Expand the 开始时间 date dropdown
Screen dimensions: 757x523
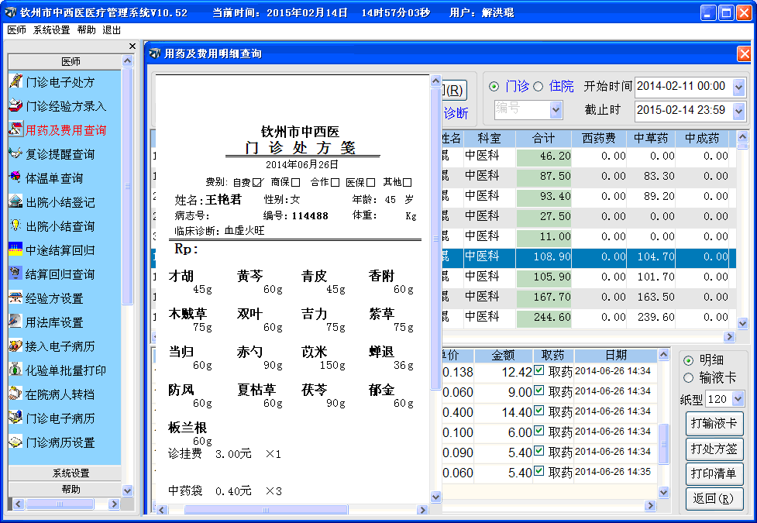[738, 87]
